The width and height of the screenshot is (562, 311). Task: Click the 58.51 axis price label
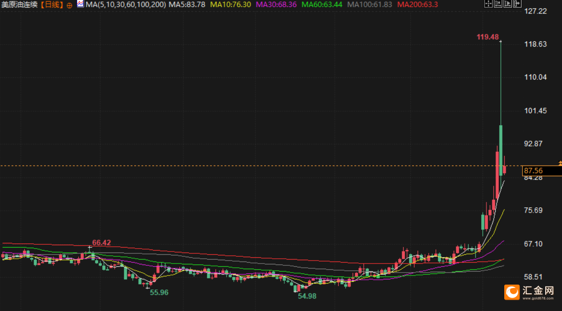(x=533, y=276)
